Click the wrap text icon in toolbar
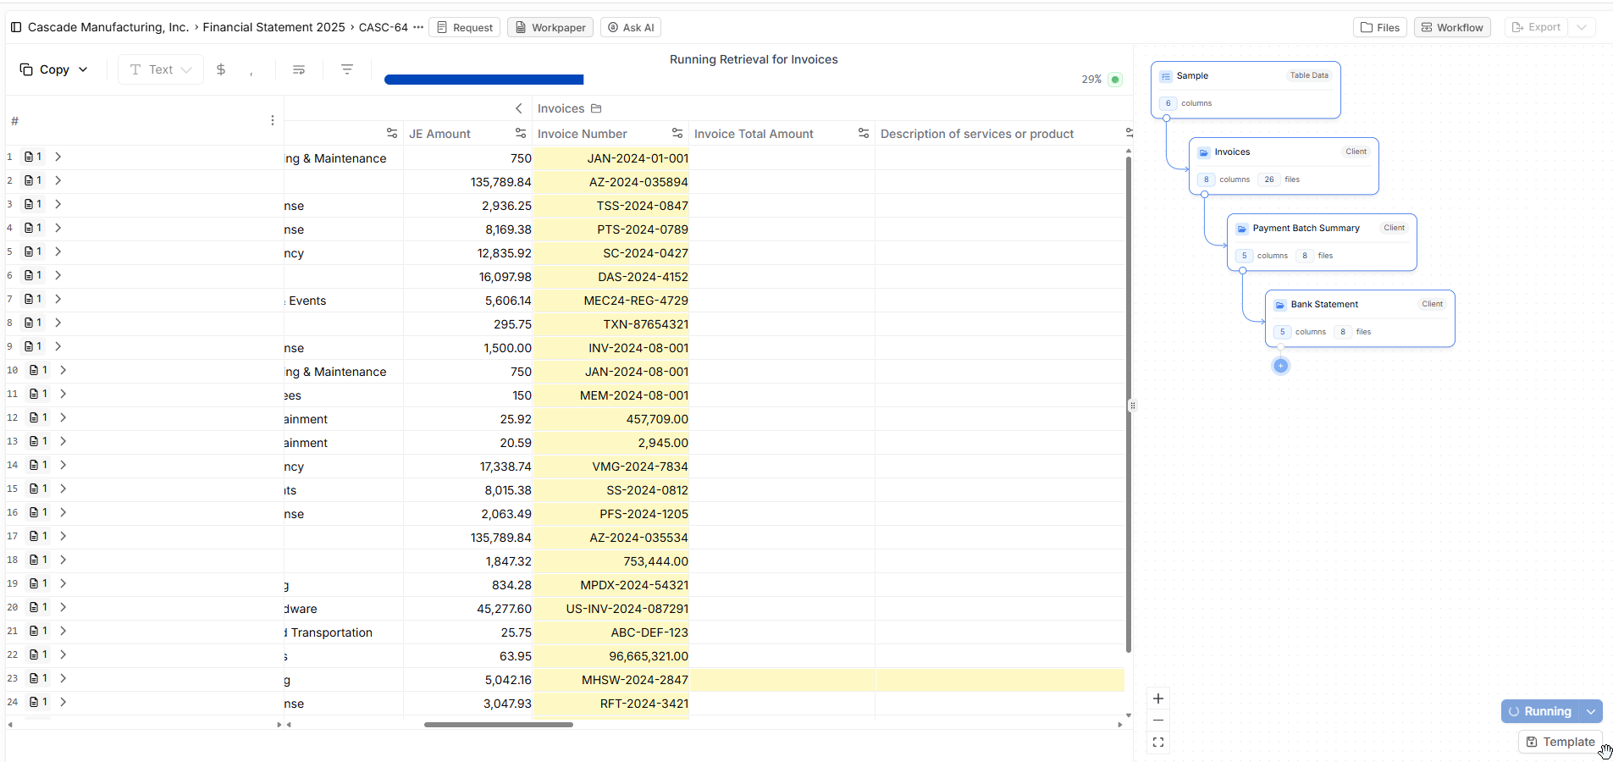Viewport: 1613px width, 762px height. point(299,69)
